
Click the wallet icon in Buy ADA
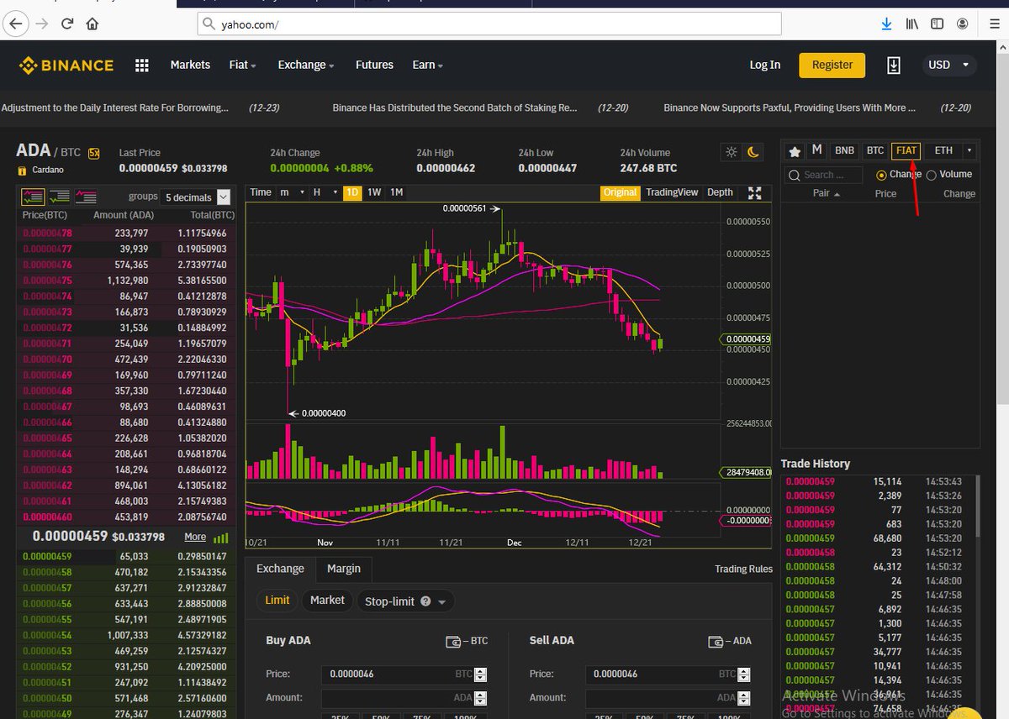(454, 641)
